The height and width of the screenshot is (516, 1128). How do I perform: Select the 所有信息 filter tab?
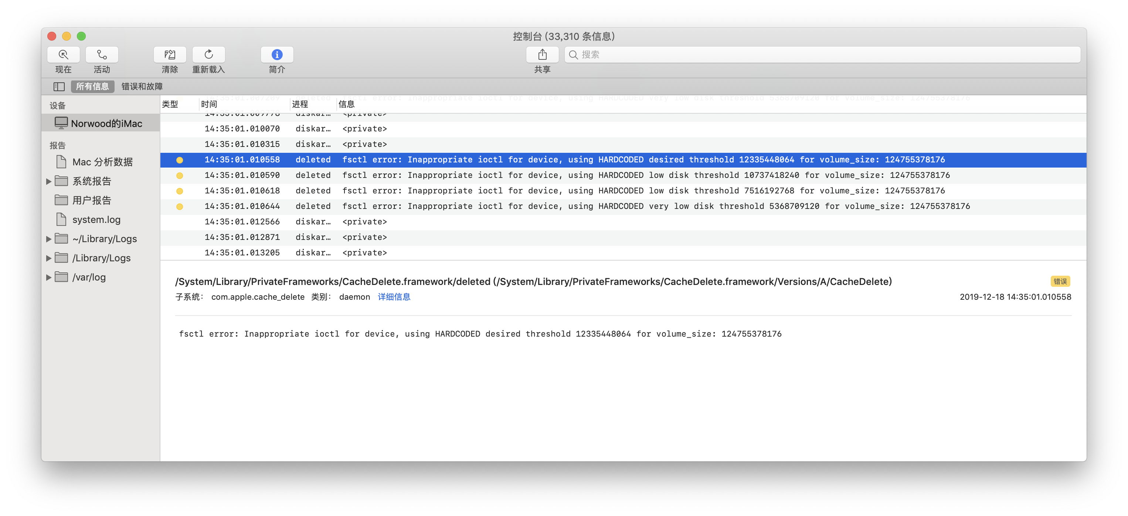92,87
